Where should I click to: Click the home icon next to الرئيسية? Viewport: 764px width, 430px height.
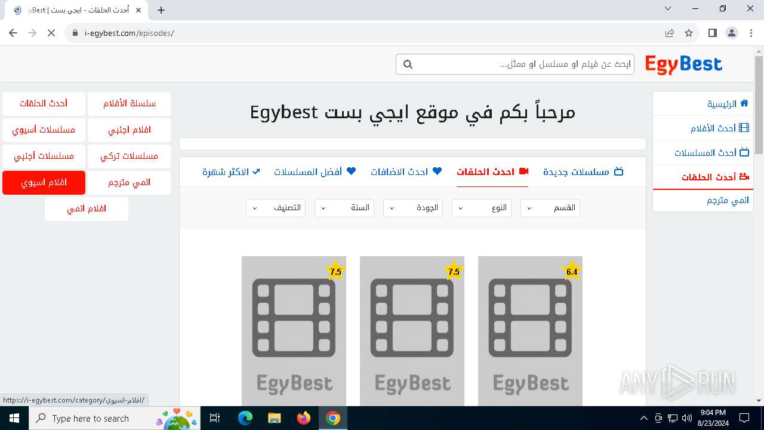coord(744,103)
